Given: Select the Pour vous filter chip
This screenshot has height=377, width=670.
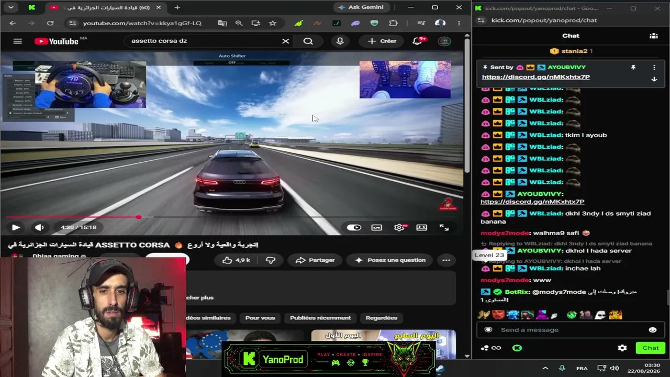Looking at the screenshot, I should tap(260, 318).
